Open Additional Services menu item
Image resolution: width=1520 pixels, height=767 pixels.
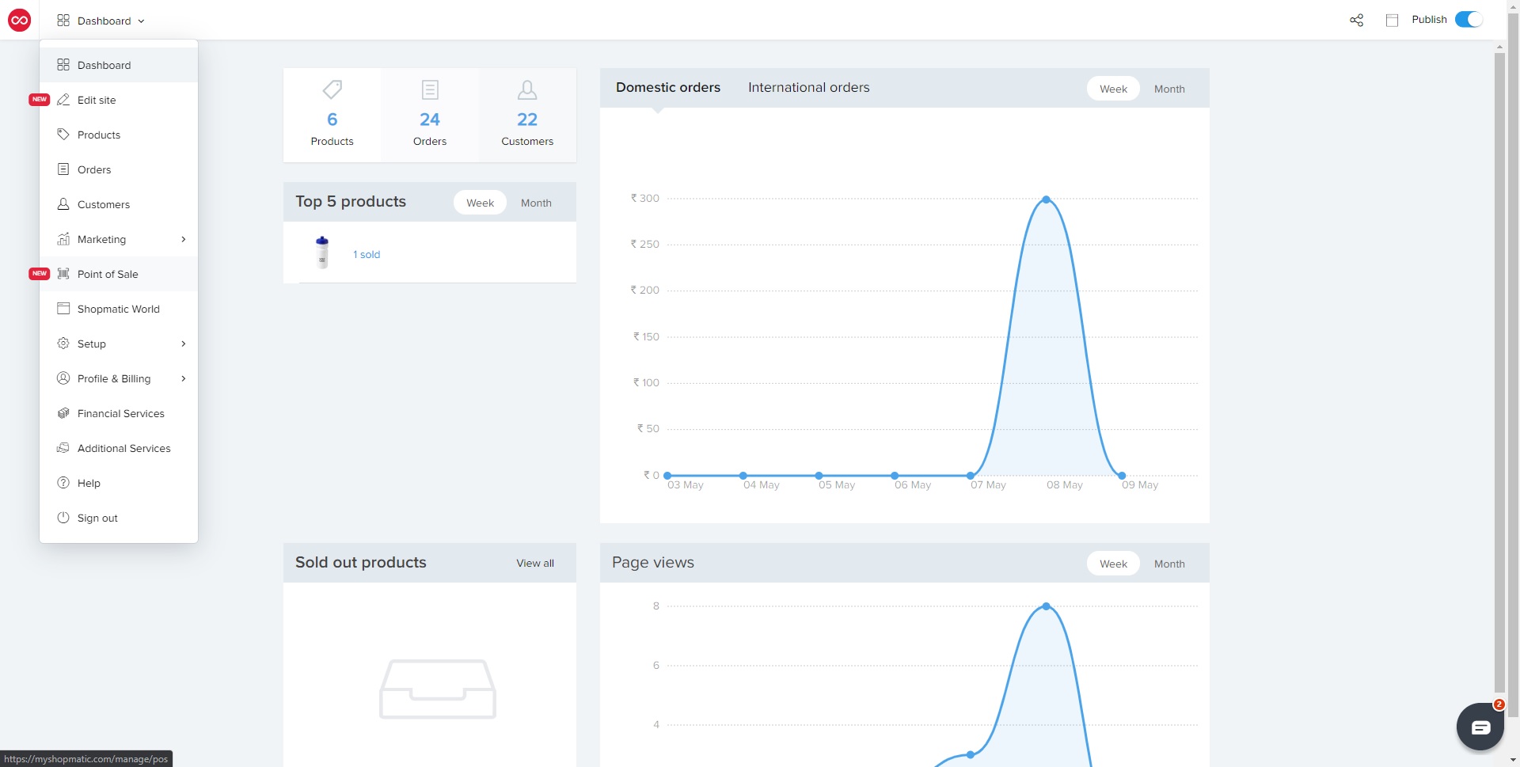click(119, 448)
